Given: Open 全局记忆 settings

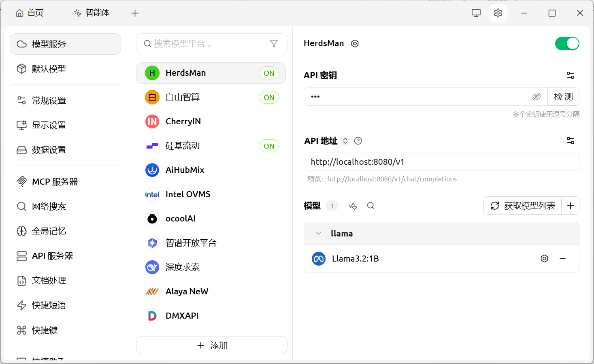Looking at the screenshot, I should click(x=65, y=231).
